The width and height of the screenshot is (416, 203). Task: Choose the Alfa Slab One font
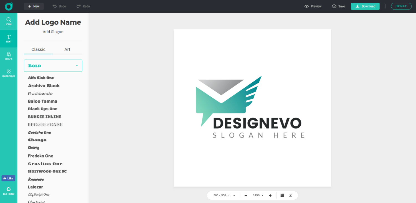41,78
